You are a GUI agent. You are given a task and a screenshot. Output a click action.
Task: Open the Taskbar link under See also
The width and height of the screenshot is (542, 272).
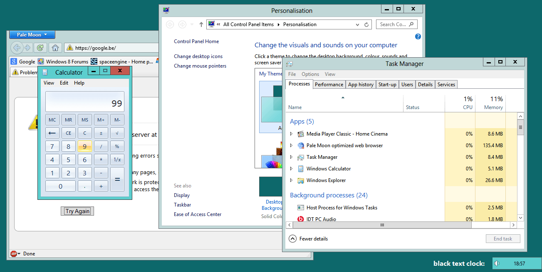[183, 205]
